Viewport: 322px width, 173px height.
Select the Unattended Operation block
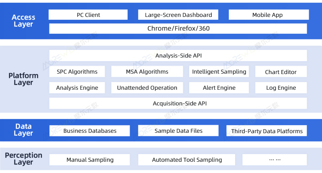pyautogui.click(x=147, y=88)
